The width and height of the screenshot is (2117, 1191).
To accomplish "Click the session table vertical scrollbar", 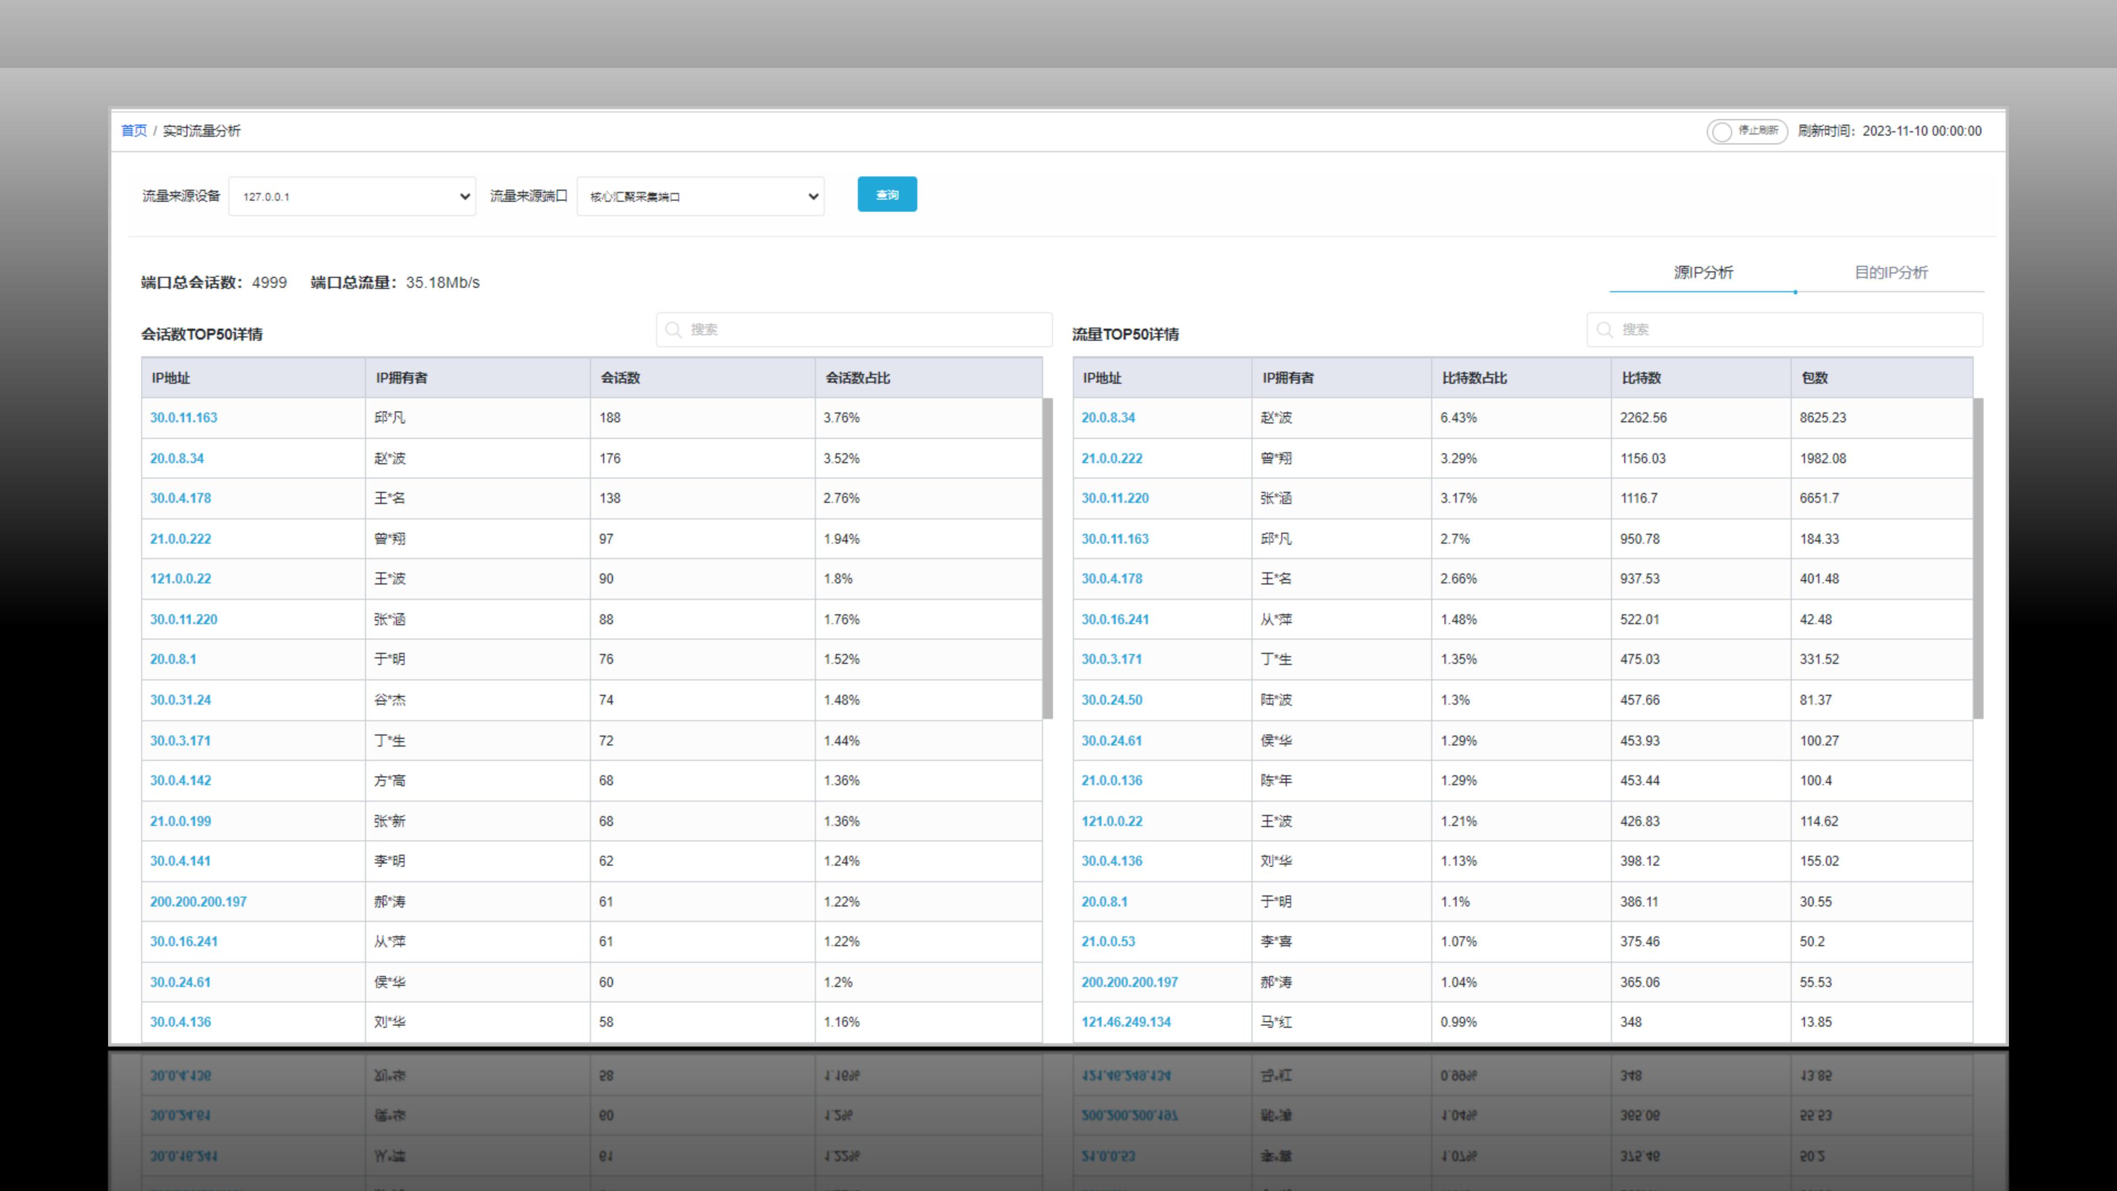I will (x=1048, y=559).
